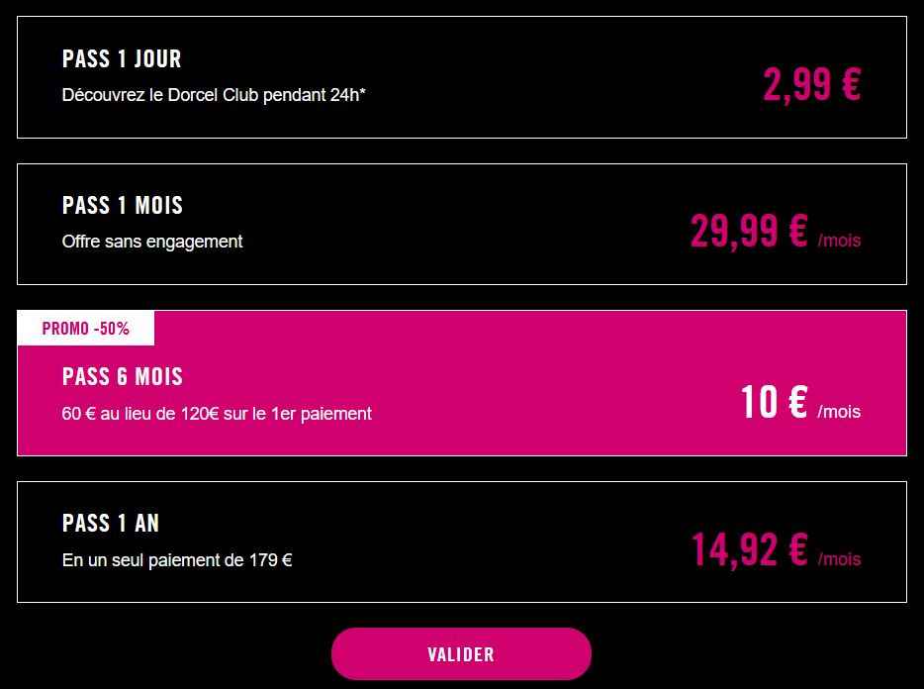
Task: Click the 2,99 € price
Action: click(811, 84)
